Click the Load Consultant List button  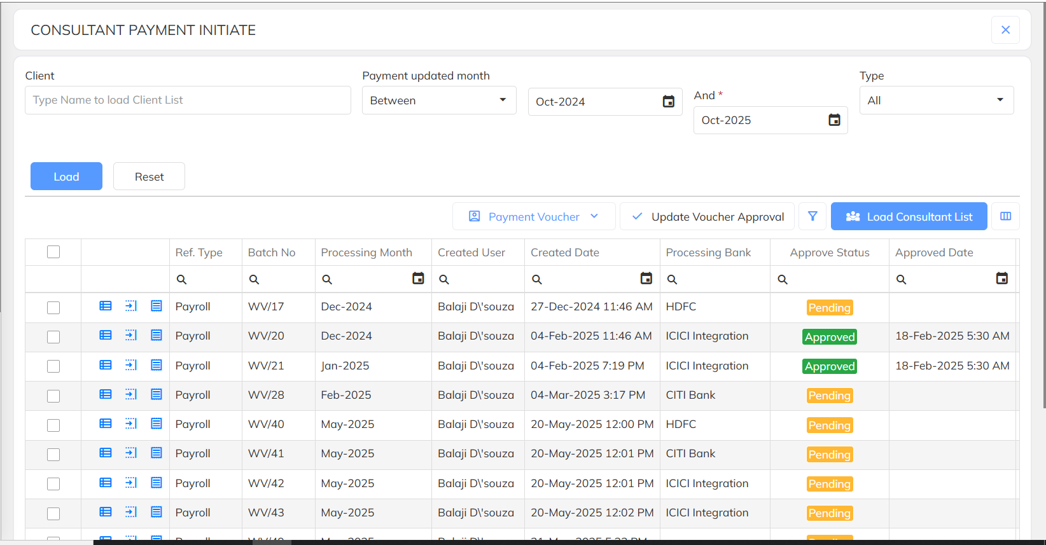(909, 217)
